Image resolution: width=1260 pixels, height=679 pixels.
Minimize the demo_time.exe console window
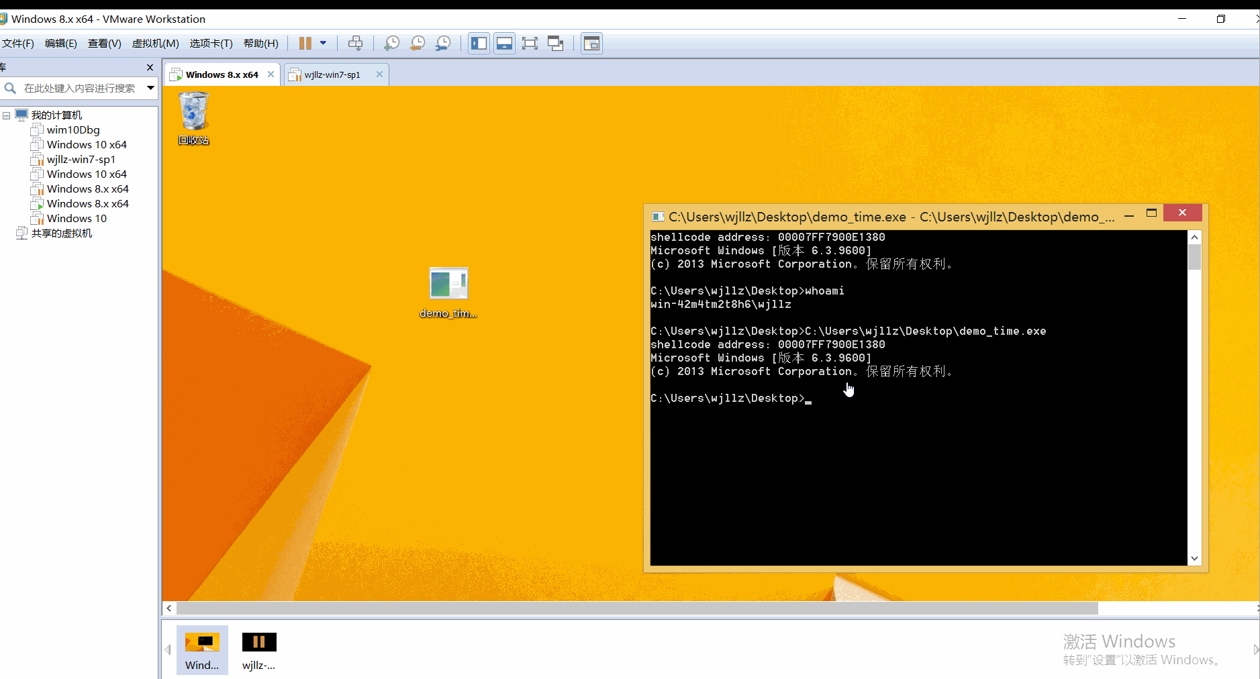(1129, 216)
